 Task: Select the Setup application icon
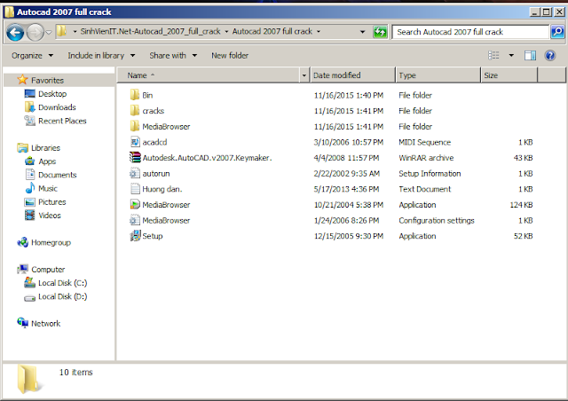(135, 236)
